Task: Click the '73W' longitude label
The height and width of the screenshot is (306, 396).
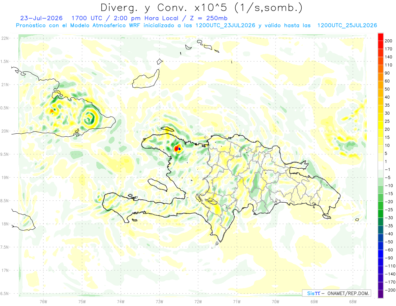Action: (159, 302)
